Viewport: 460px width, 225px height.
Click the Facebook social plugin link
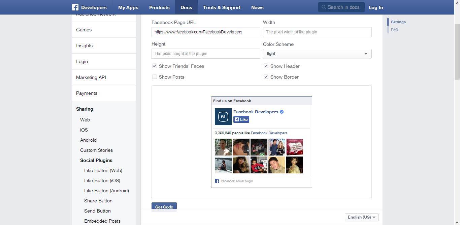[237, 181]
